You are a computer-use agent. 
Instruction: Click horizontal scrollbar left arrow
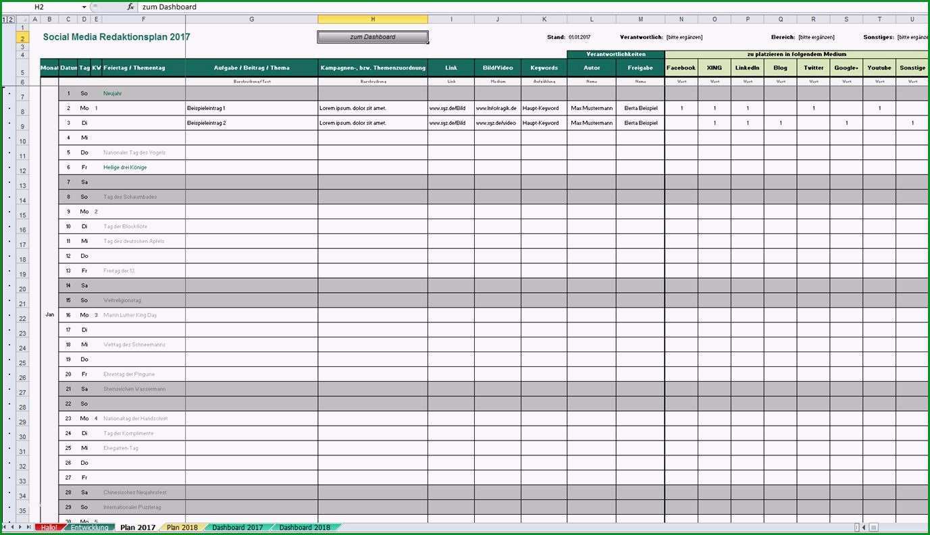point(865,528)
